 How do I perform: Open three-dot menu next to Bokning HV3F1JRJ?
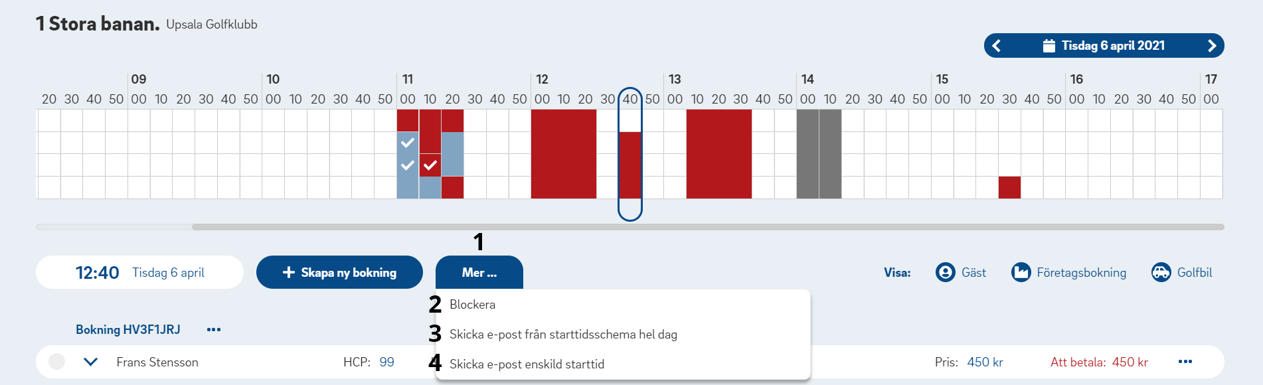(214, 329)
